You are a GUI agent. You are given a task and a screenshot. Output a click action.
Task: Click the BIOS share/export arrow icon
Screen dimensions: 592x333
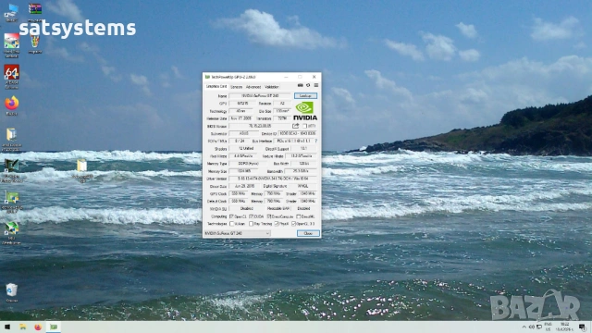[296, 126]
